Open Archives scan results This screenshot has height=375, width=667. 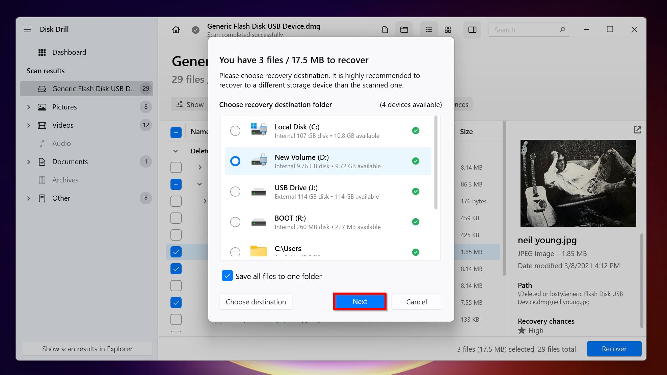point(87,180)
